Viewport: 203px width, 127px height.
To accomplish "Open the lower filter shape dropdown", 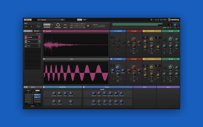I will [158, 66].
